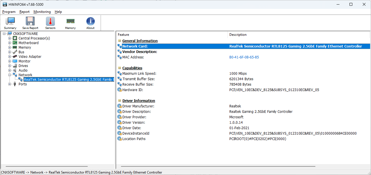Open the About info icon

[x=90, y=21]
